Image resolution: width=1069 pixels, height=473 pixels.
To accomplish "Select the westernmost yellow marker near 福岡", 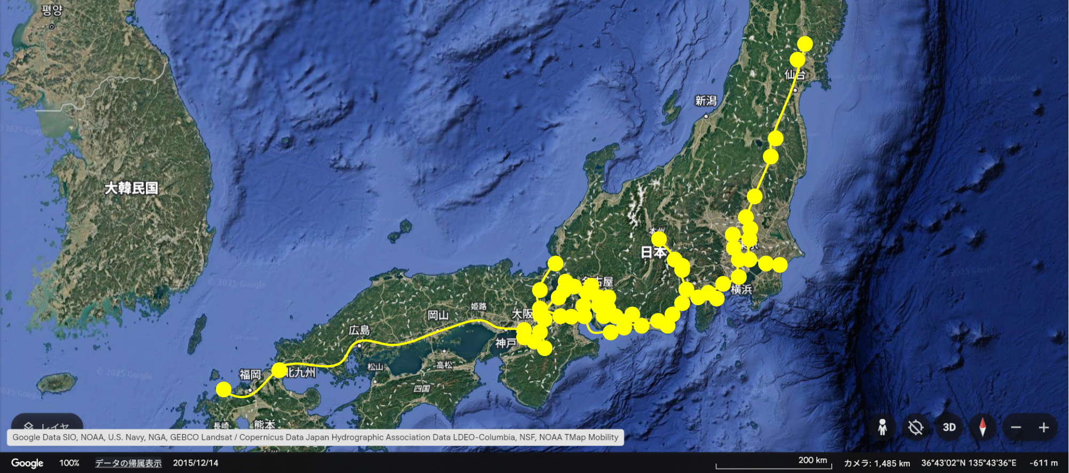I will coord(223,389).
